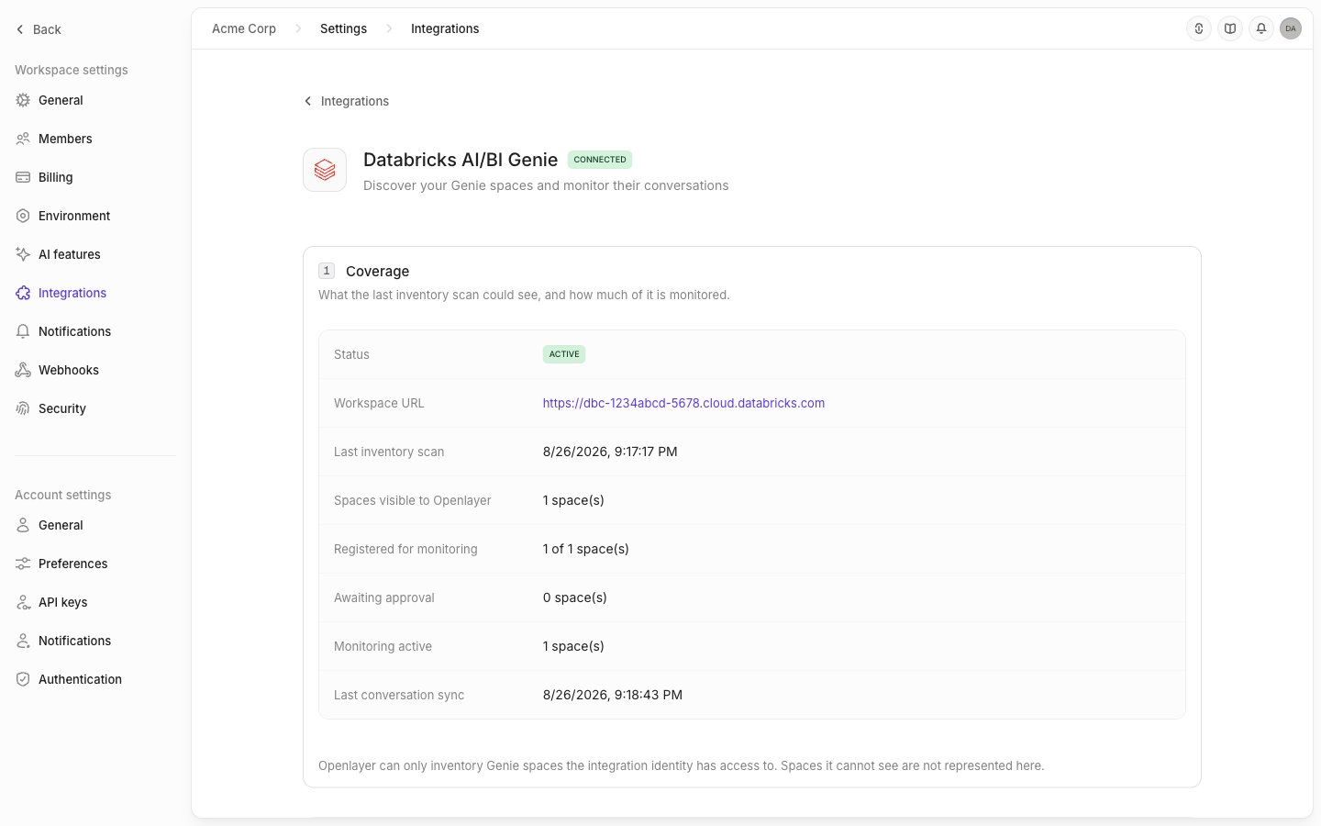This screenshot has height=826, width=1321.
Task: Open General under Account settings
Action: pyautogui.click(x=61, y=525)
